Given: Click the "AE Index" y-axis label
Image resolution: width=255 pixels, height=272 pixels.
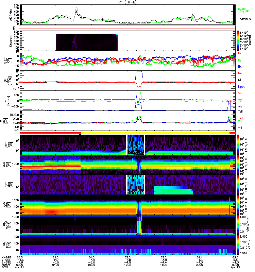Looking at the screenshot, I should (11, 15).
